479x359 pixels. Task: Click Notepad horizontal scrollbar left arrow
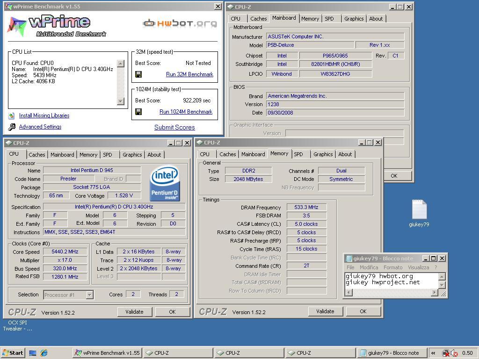[x=348, y=293]
